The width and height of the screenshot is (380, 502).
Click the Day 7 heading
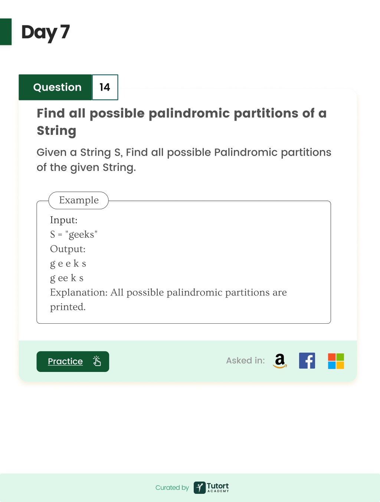45,32
